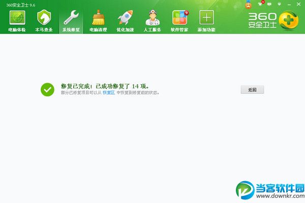Open the 添加功能 plus tab
Screen dimensions: 305x203
click(x=206, y=21)
